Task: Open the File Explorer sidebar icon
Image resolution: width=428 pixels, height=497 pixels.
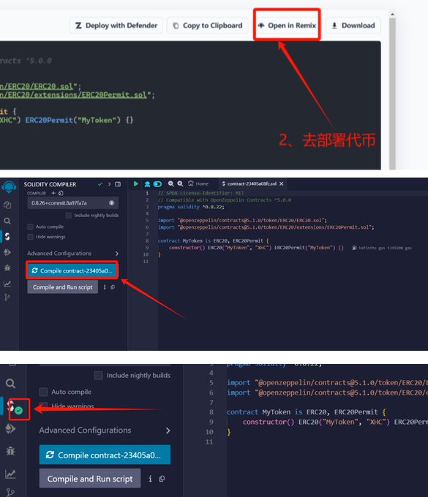Action: pos(7,205)
